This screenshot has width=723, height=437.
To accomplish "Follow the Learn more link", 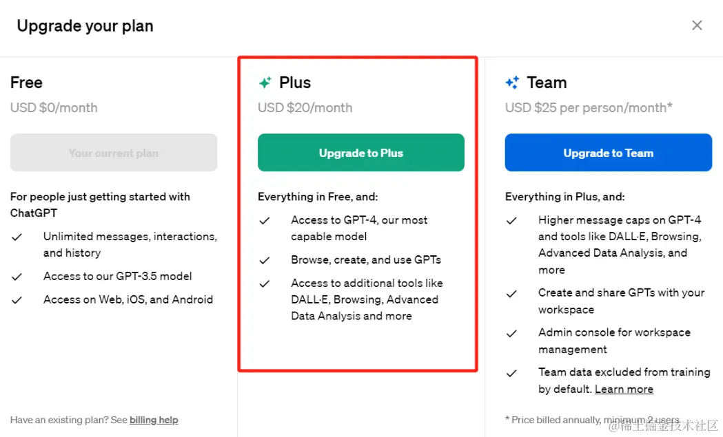I will coord(624,390).
